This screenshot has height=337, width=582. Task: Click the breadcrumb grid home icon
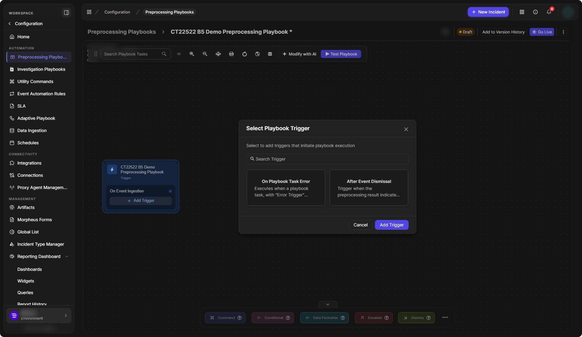89,12
